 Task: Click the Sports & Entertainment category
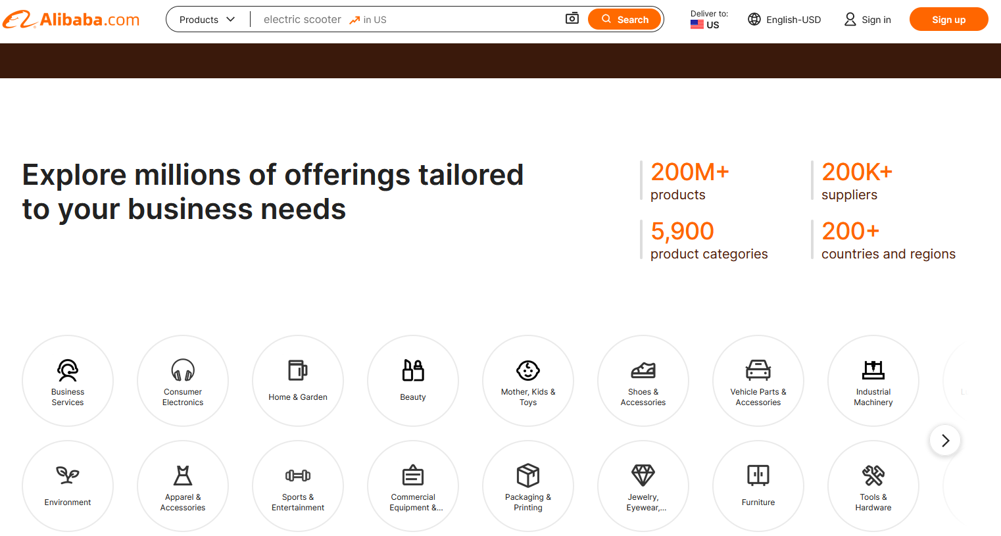click(298, 486)
